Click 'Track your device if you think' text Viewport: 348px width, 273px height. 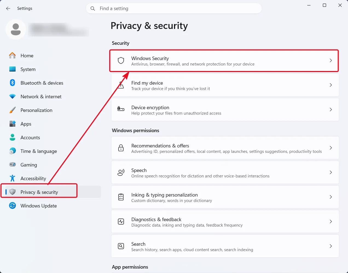[171, 89]
